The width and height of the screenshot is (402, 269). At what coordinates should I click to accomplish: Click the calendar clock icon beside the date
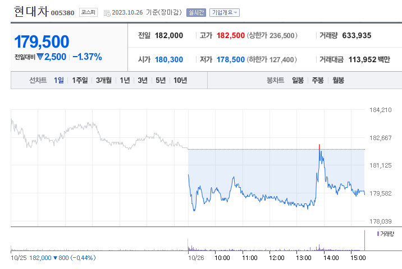pyautogui.click(x=107, y=13)
